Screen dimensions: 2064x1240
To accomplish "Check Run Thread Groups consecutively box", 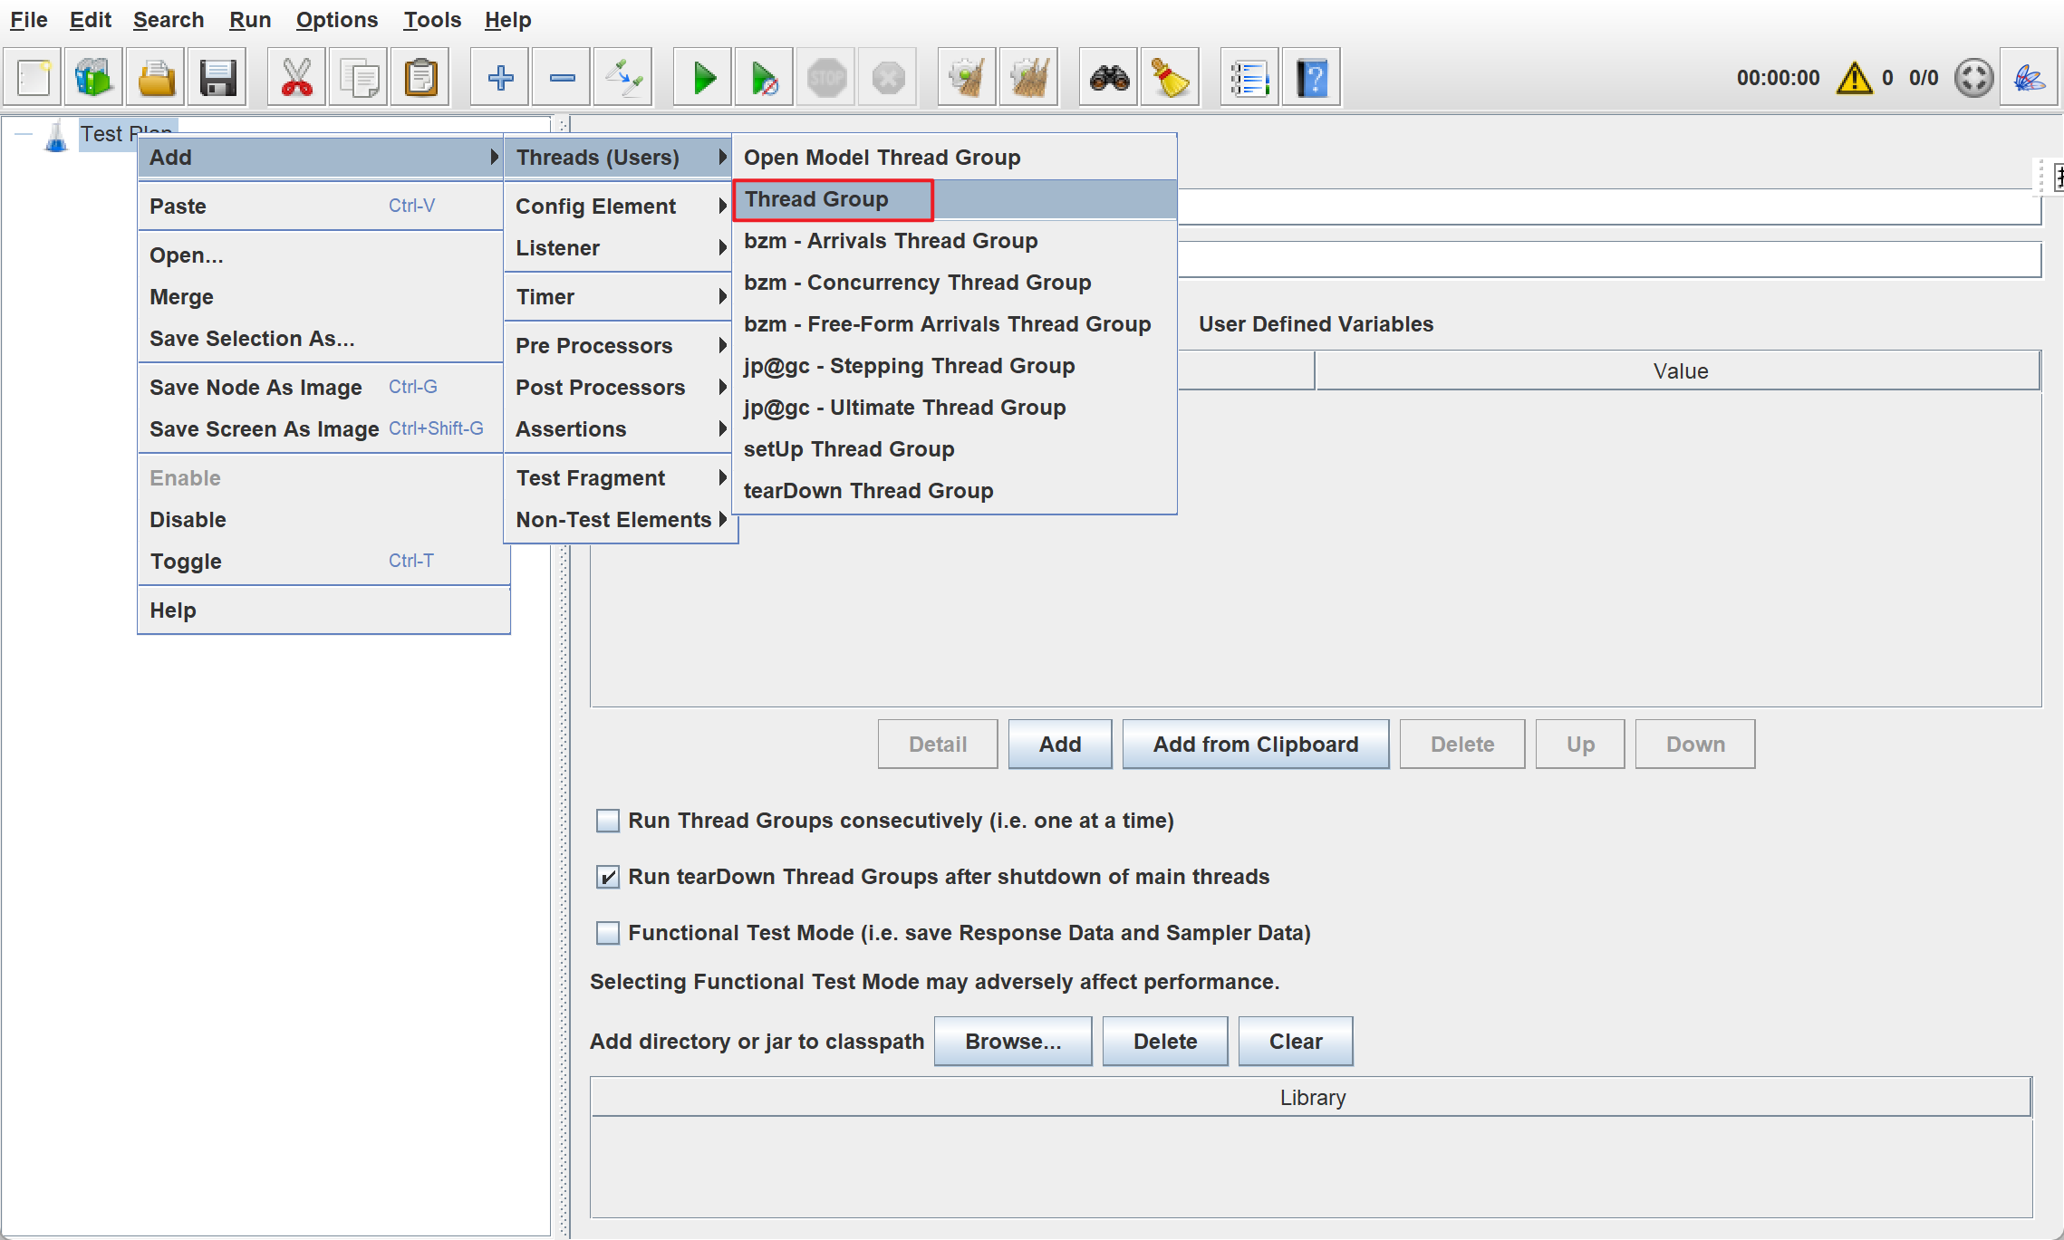I will 608,821.
